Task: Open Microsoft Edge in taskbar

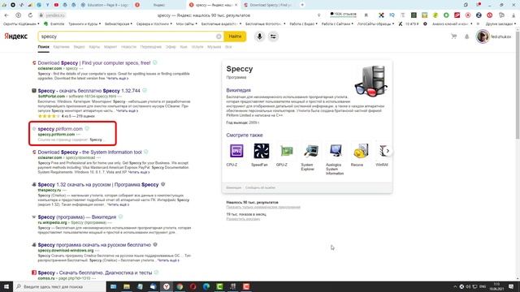Action: pos(206,286)
